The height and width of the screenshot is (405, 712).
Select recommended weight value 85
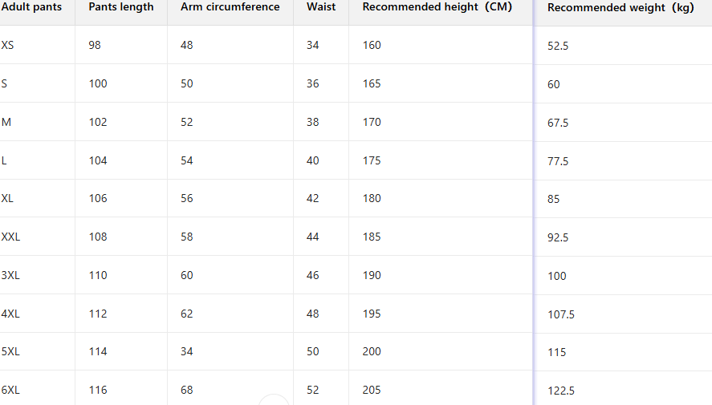[x=554, y=200]
